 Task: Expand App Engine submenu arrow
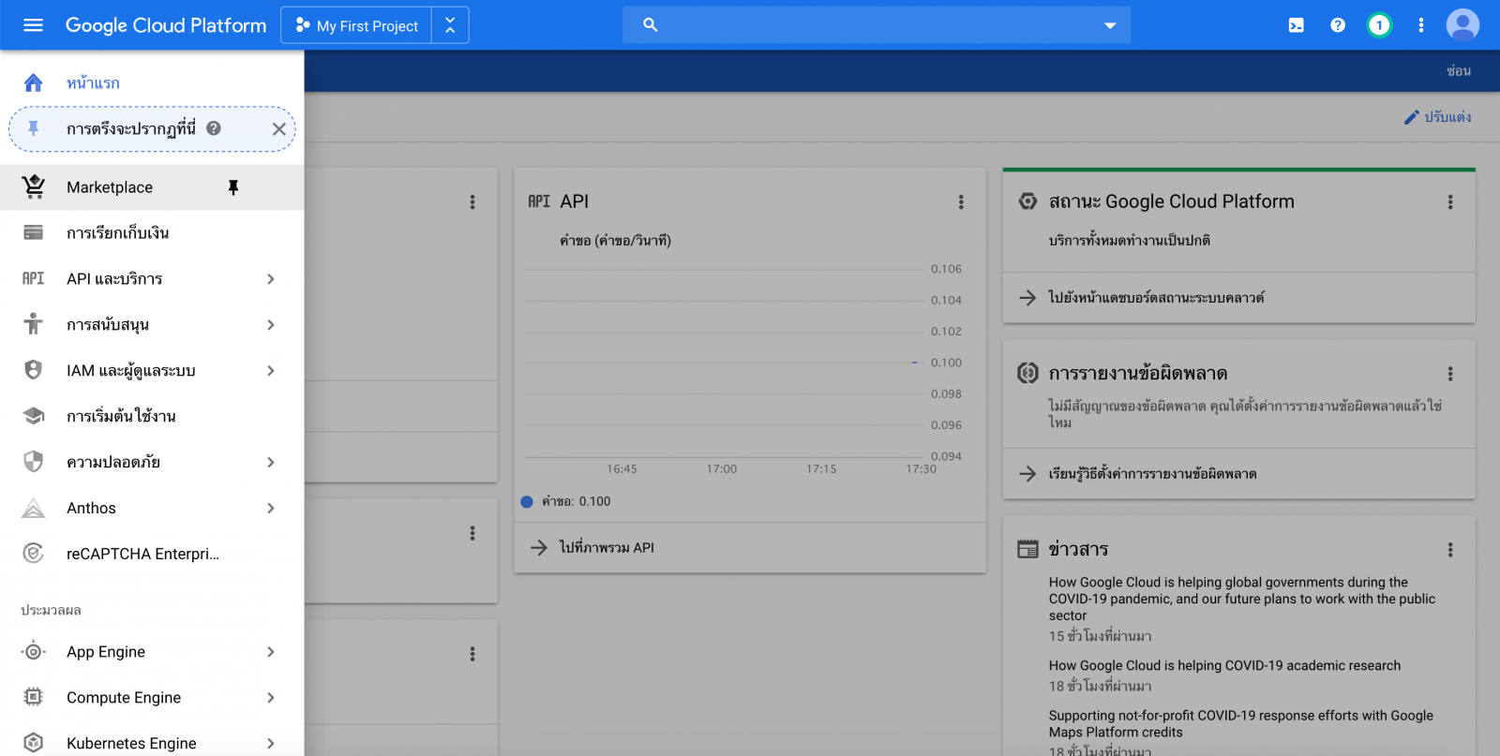coord(271,651)
